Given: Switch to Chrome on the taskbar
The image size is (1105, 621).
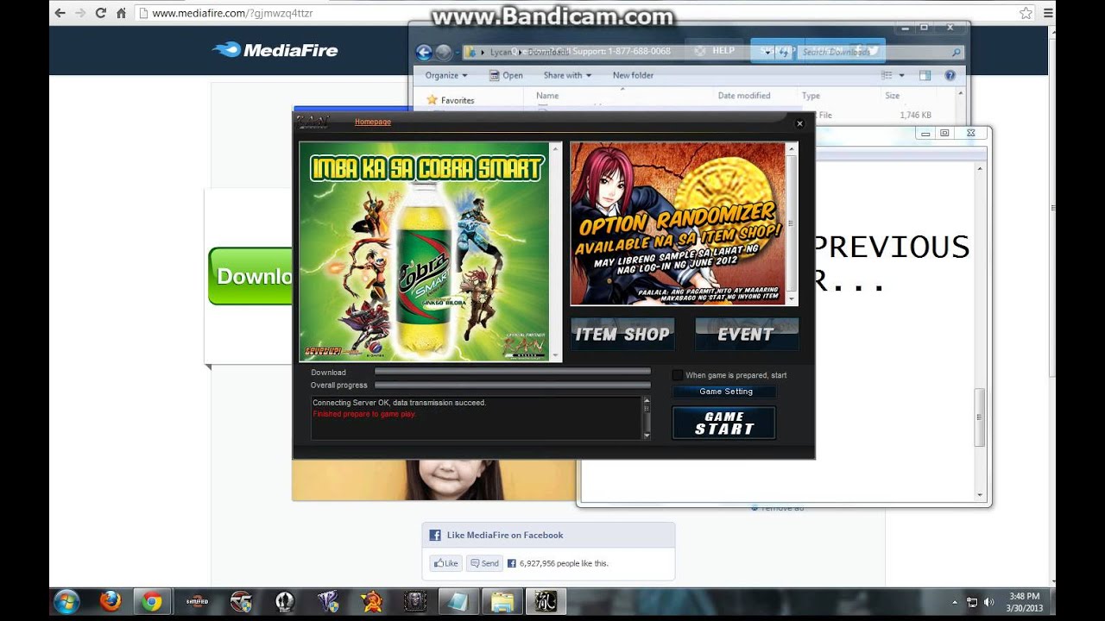Looking at the screenshot, I should (152, 601).
